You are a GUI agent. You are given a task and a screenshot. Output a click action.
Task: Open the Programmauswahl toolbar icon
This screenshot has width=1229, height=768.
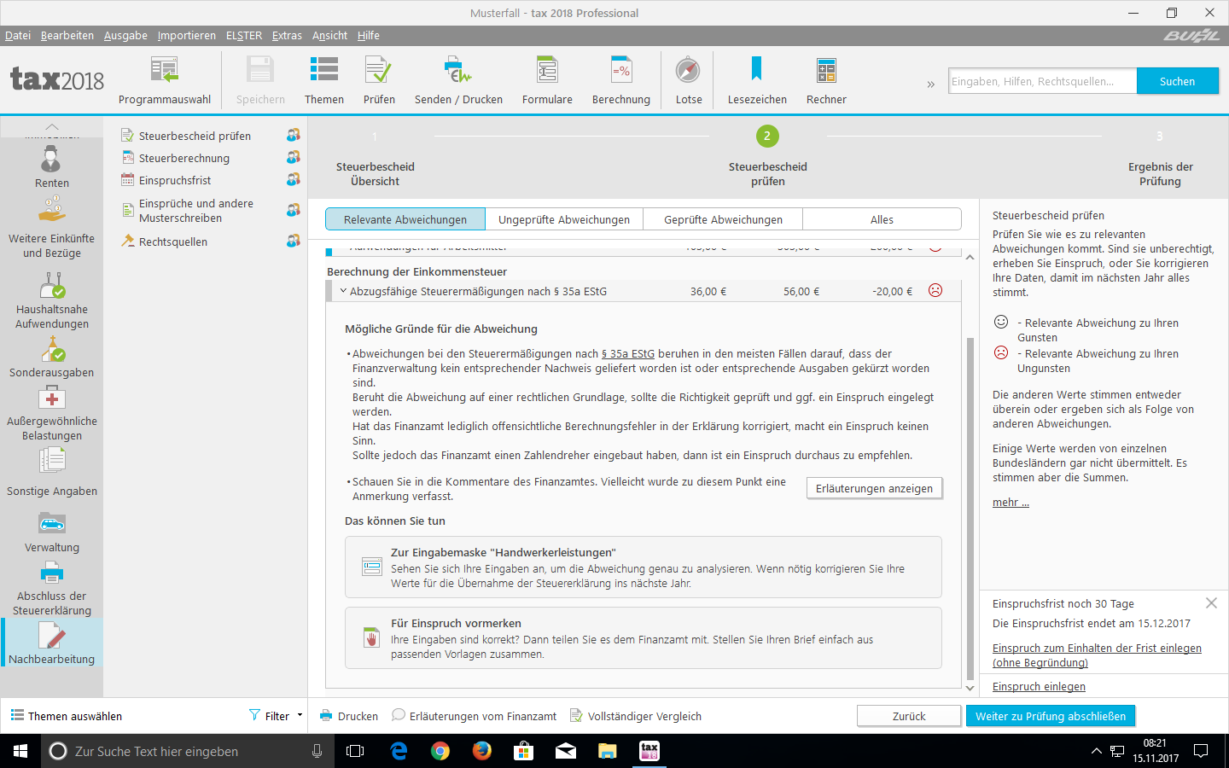[164, 70]
